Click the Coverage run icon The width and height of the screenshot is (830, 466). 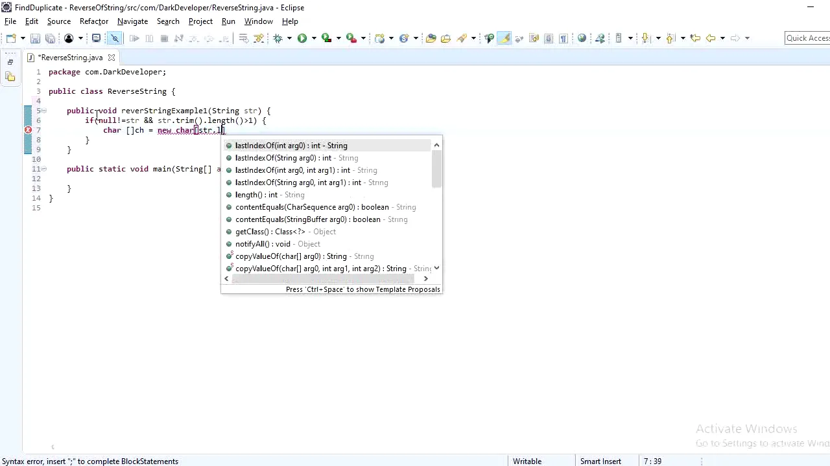pyautogui.click(x=327, y=38)
